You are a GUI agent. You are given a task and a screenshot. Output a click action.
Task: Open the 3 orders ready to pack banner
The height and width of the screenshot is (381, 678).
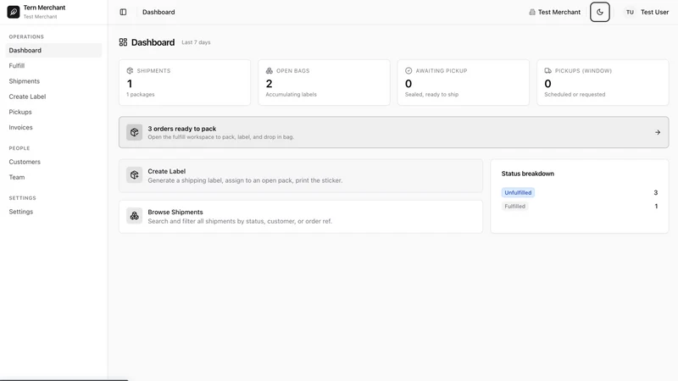click(394, 132)
